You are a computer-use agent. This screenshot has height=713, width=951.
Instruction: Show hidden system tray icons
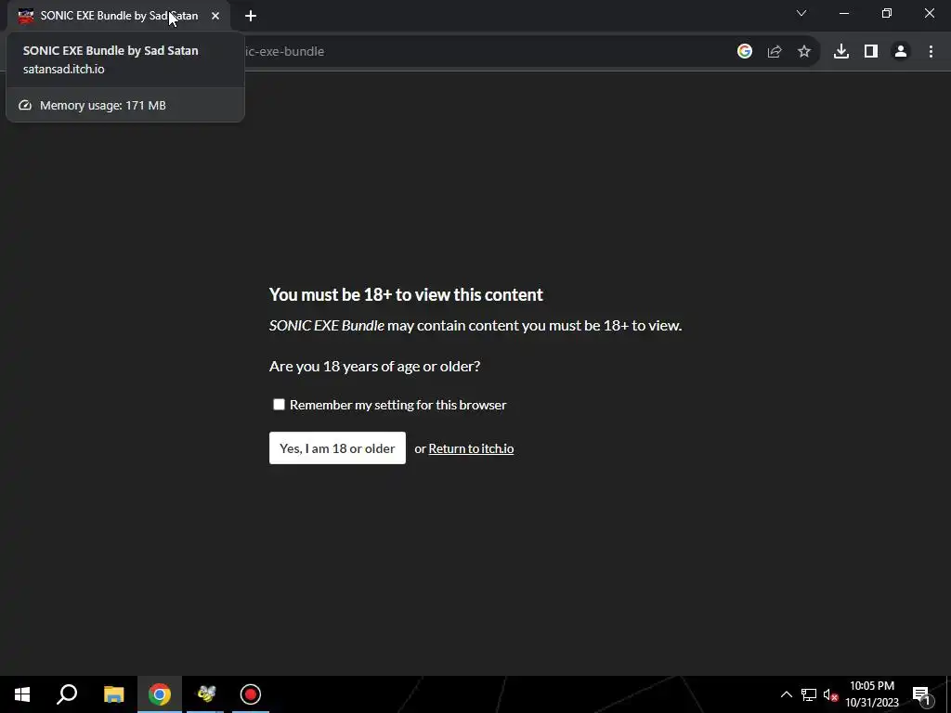786,694
